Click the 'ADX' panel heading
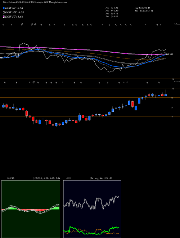 point(69,178)
